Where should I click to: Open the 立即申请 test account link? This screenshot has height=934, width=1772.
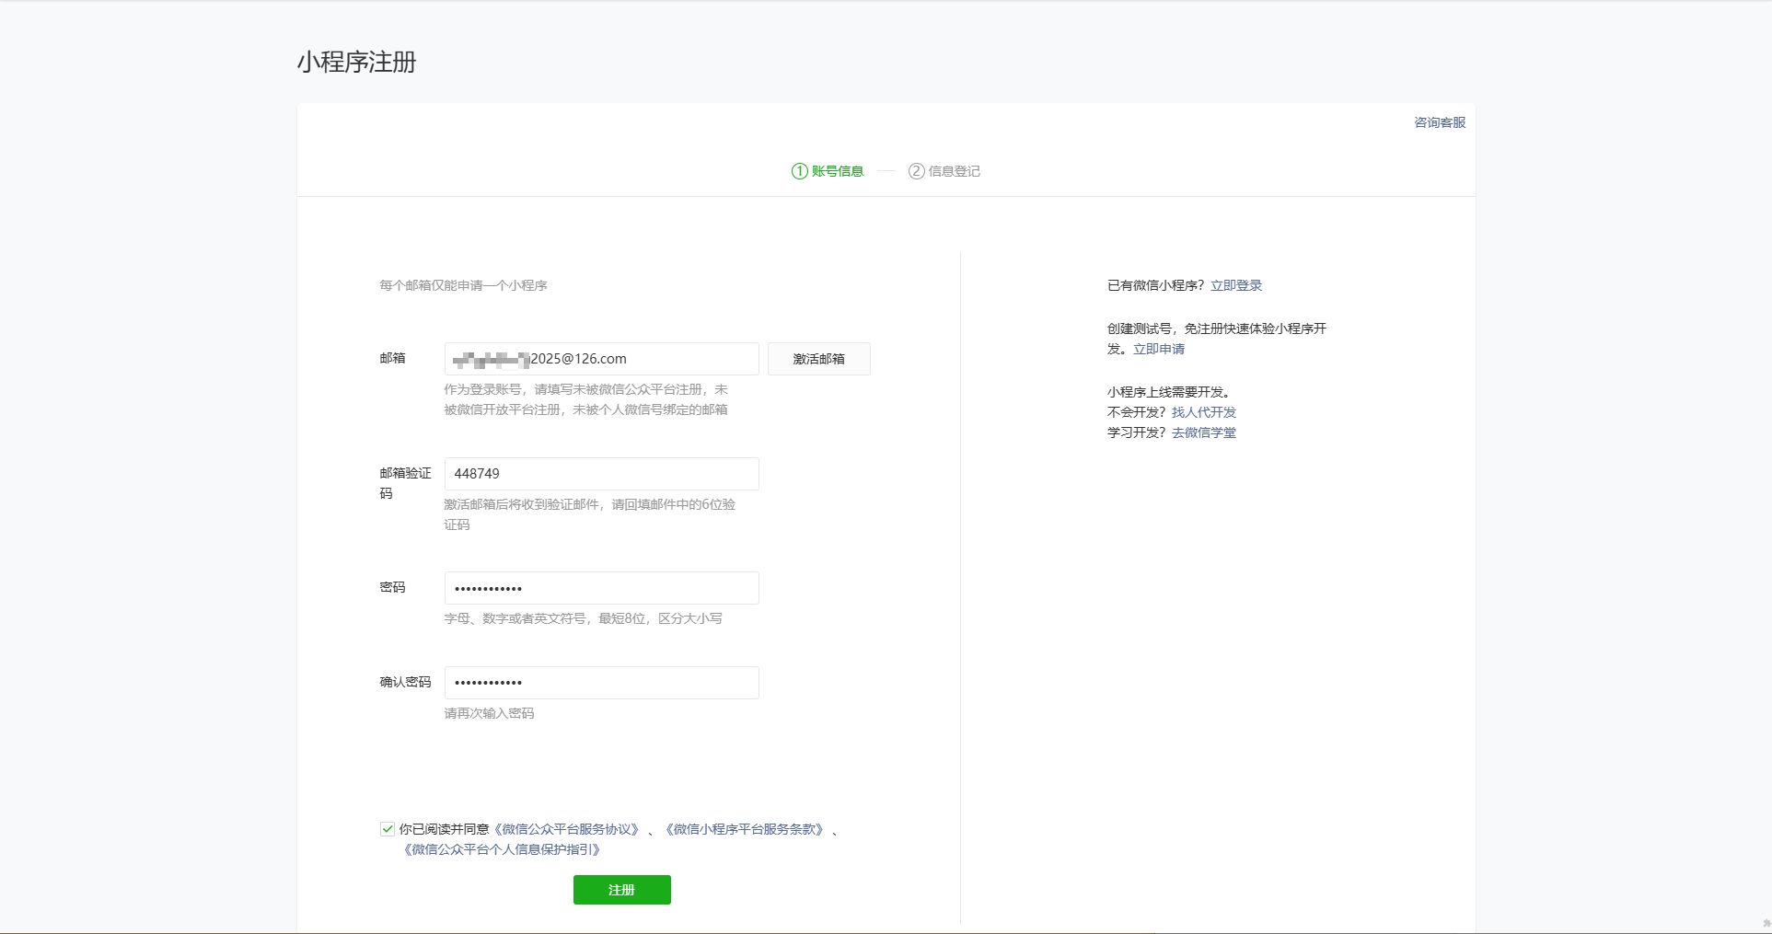(x=1159, y=349)
